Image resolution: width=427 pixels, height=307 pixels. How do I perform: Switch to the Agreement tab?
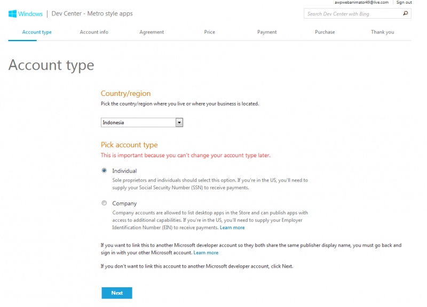tap(152, 32)
